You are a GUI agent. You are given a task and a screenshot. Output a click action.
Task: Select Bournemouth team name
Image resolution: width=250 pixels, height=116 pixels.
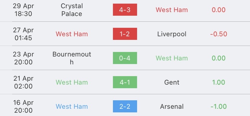pos(72,58)
